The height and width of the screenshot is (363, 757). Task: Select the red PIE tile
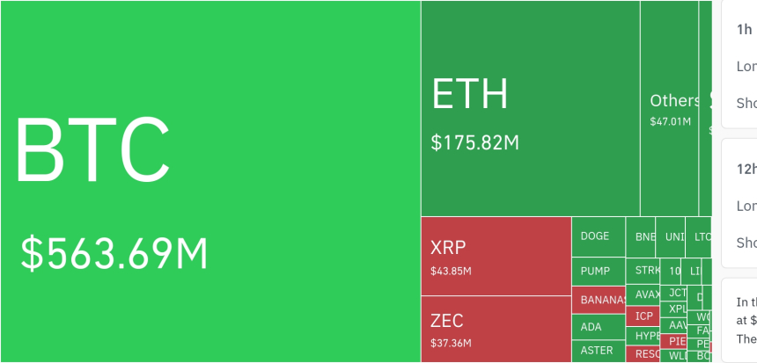point(676,341)
